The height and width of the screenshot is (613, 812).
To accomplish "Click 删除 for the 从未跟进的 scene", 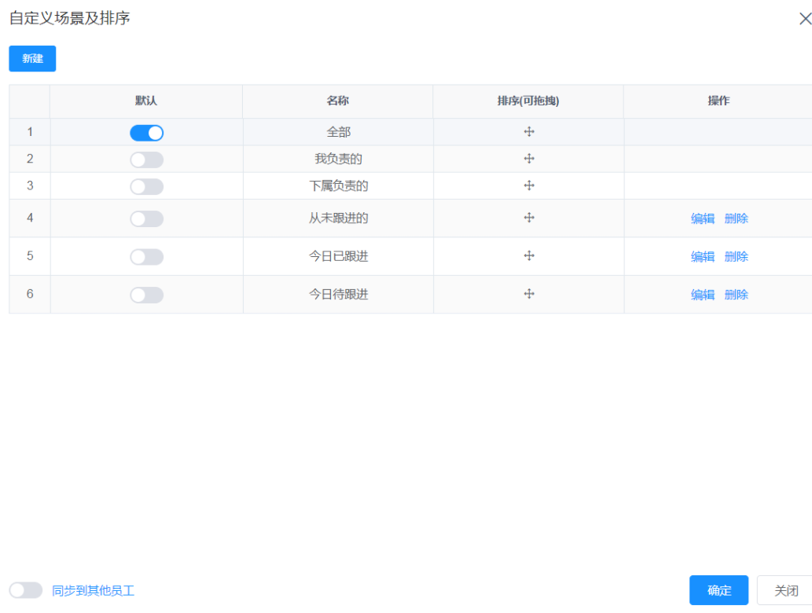I will coord(736,218).
